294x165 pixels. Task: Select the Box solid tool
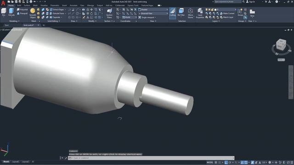point(4,12)
